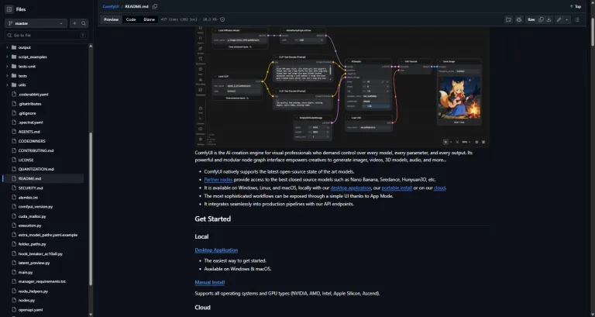
Task: Open comfyui_version.py in file tree
Action: tap(36, 207)
